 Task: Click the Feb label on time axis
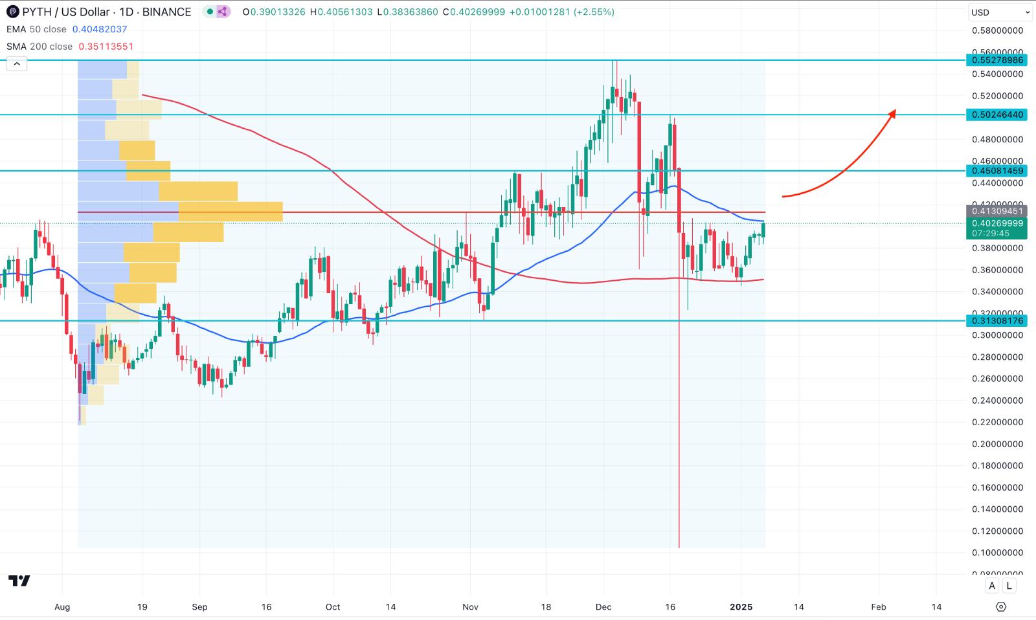point(879,607)
